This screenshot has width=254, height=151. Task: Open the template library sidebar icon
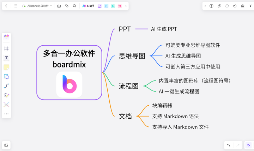click(6, 37)
